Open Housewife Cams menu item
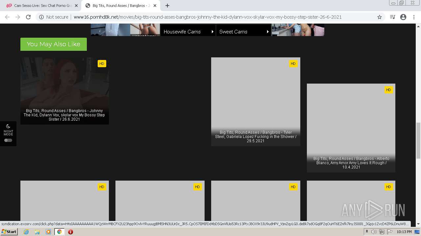 [187, 31]
